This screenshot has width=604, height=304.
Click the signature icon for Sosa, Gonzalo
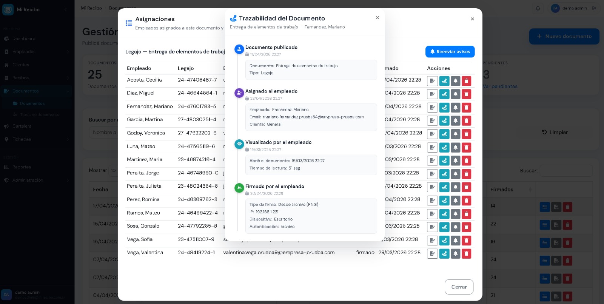click(432, 227)
